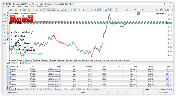176x96 pixels.
Task: Switch to line chart display
Action: [79, 10]
